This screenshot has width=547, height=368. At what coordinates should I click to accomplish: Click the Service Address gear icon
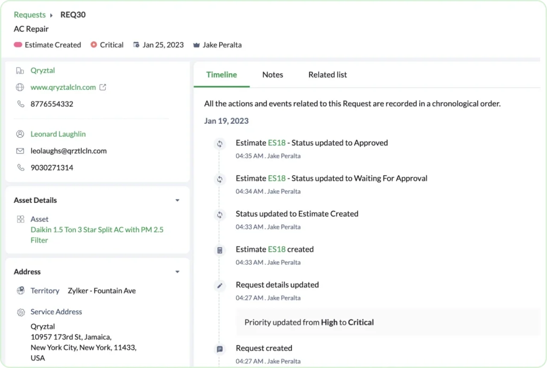pos(20,312)
